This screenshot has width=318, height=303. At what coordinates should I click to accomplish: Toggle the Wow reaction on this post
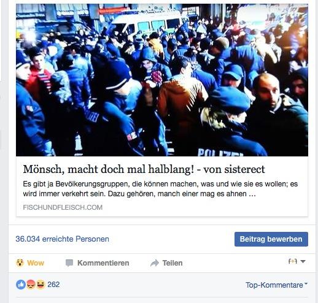(30, 263)
